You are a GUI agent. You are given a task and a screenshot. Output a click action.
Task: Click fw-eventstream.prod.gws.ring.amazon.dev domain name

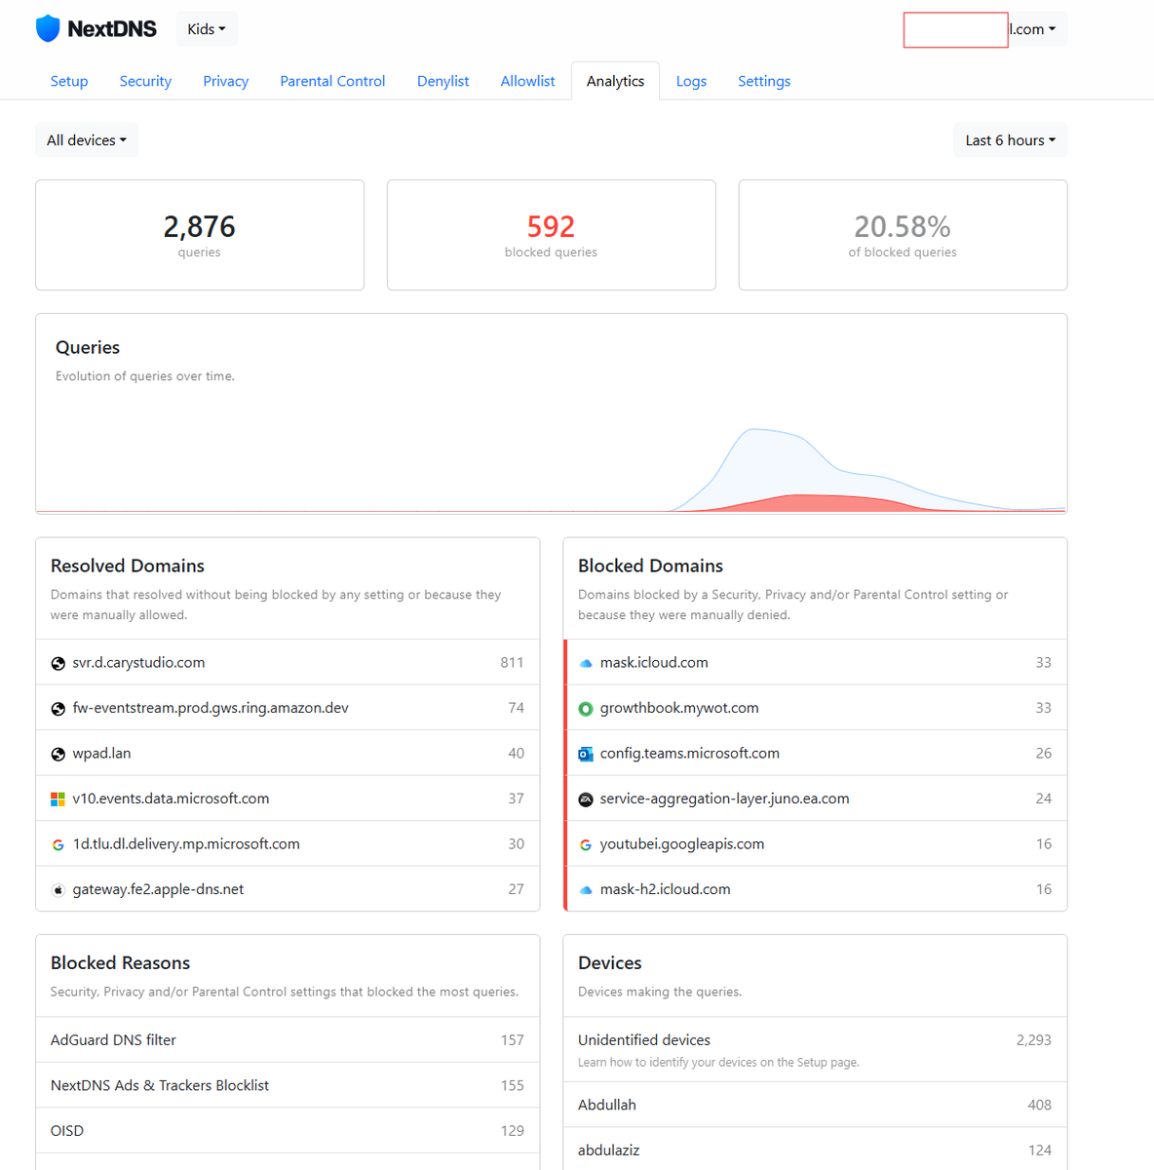[x=211, y=708]
